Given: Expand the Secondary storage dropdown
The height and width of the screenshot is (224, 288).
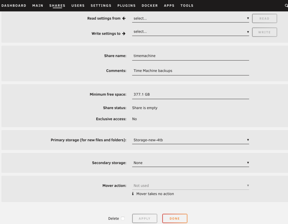Looking at the screenshot, I should (x=190, y=163).
